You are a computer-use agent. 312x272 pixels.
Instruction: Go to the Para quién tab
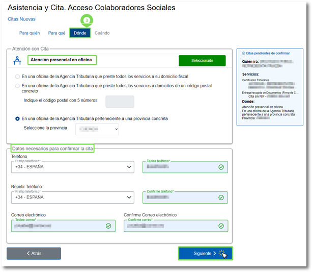[x=30, y=33]
